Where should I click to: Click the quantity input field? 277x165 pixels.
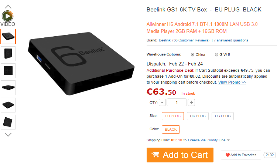click(177, 102)
